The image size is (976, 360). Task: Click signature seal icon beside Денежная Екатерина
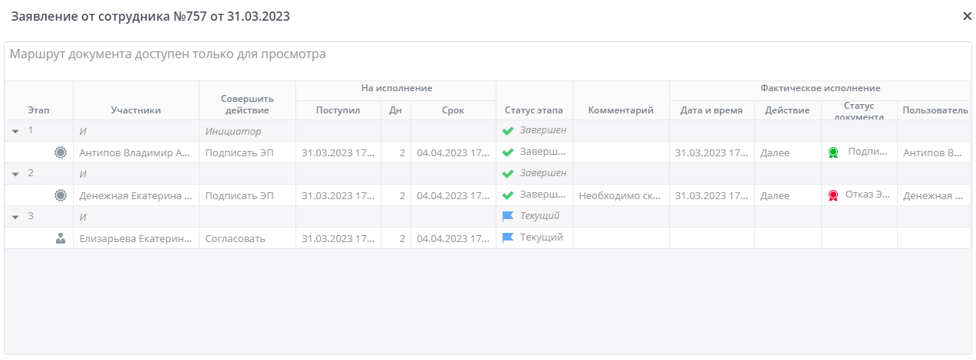click(61, 195)
